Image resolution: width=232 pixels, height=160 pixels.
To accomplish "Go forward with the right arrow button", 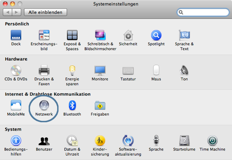I will tap(17, 12).
